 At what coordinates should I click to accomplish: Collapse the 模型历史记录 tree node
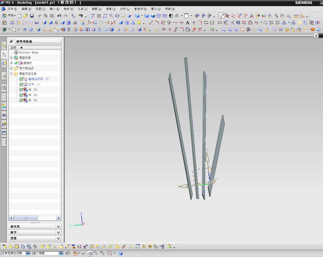click(11, 74)
